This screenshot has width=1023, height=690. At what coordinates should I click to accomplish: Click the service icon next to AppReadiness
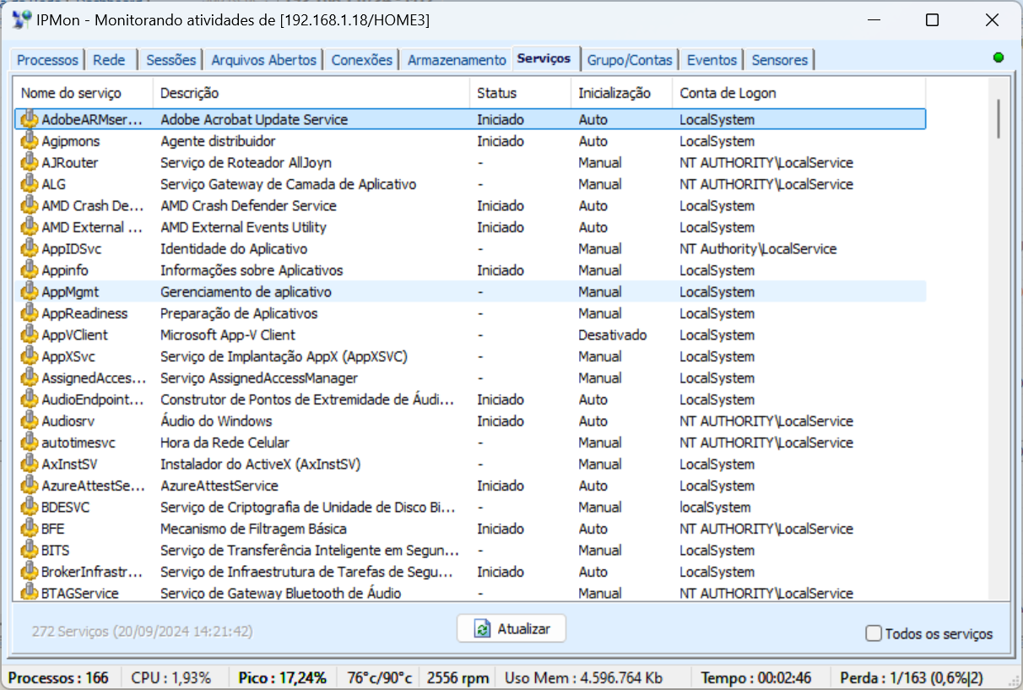(x=29, y=313)
